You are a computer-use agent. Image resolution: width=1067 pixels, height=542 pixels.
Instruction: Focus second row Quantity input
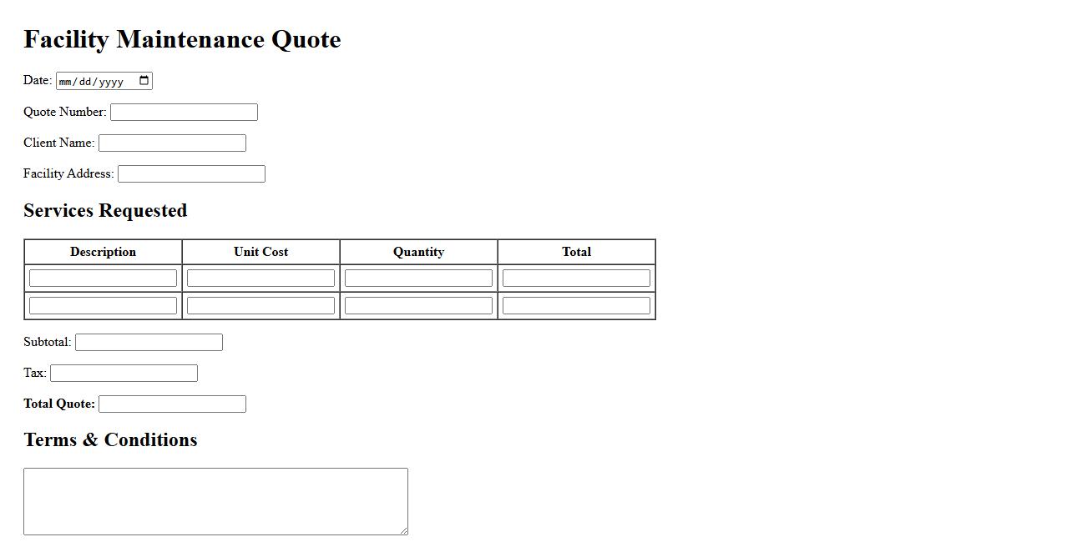pyautogui.click(x=418, y=305)
